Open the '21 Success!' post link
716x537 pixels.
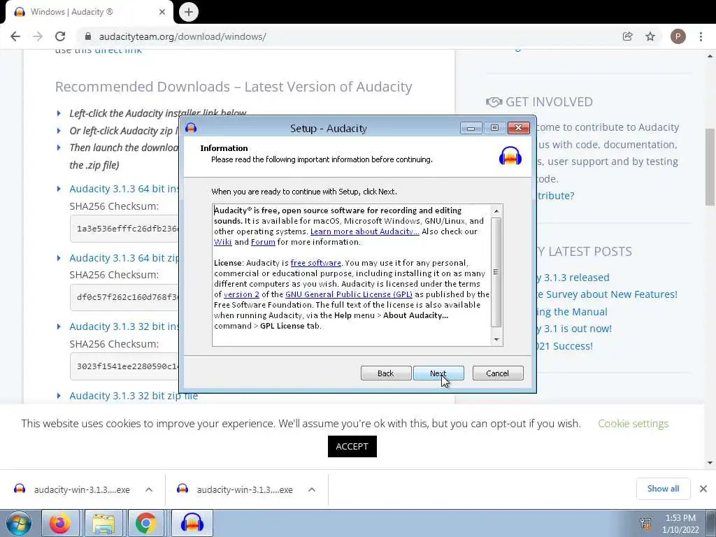coord(564,345)
